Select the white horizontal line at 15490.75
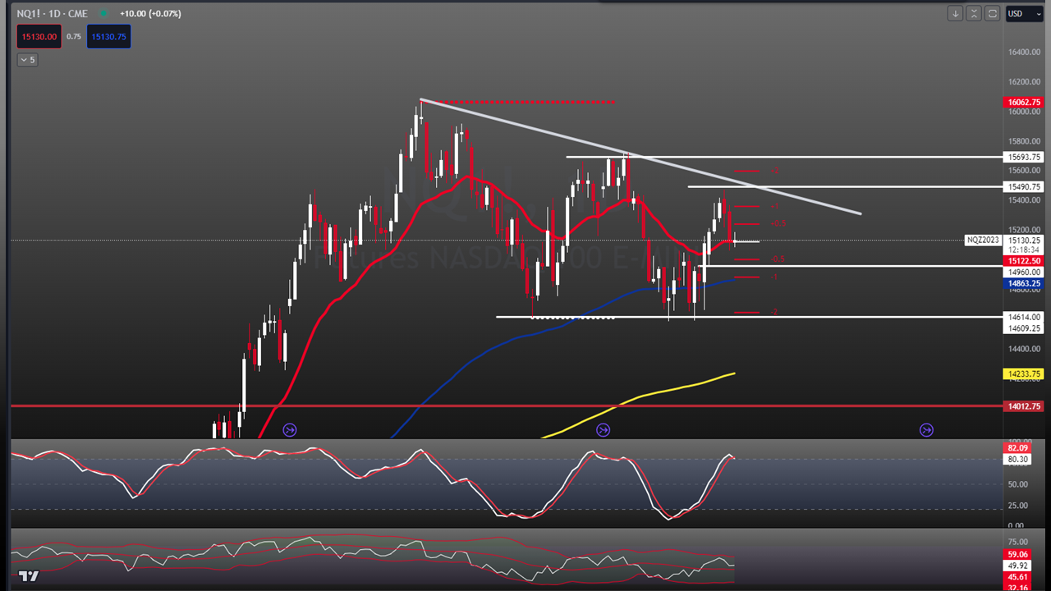 coord(846,187)
